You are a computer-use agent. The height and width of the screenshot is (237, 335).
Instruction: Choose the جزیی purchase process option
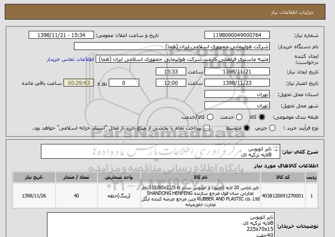272,128
